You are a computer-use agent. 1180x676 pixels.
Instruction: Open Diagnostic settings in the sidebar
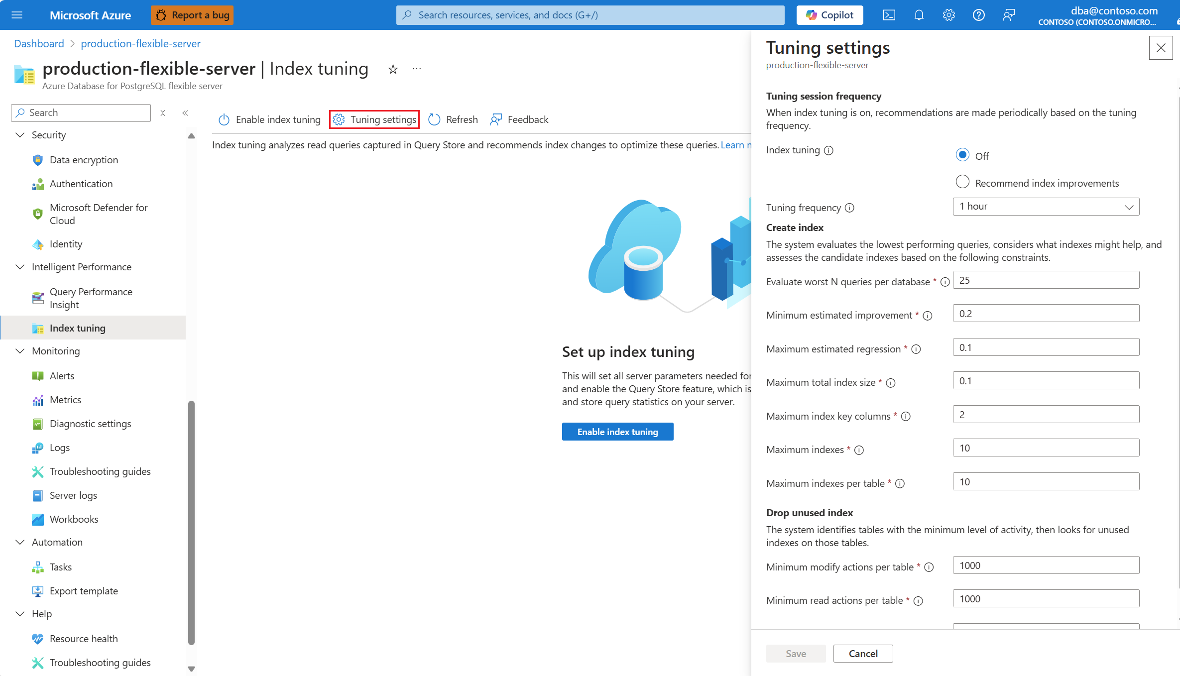coord(90,424)
